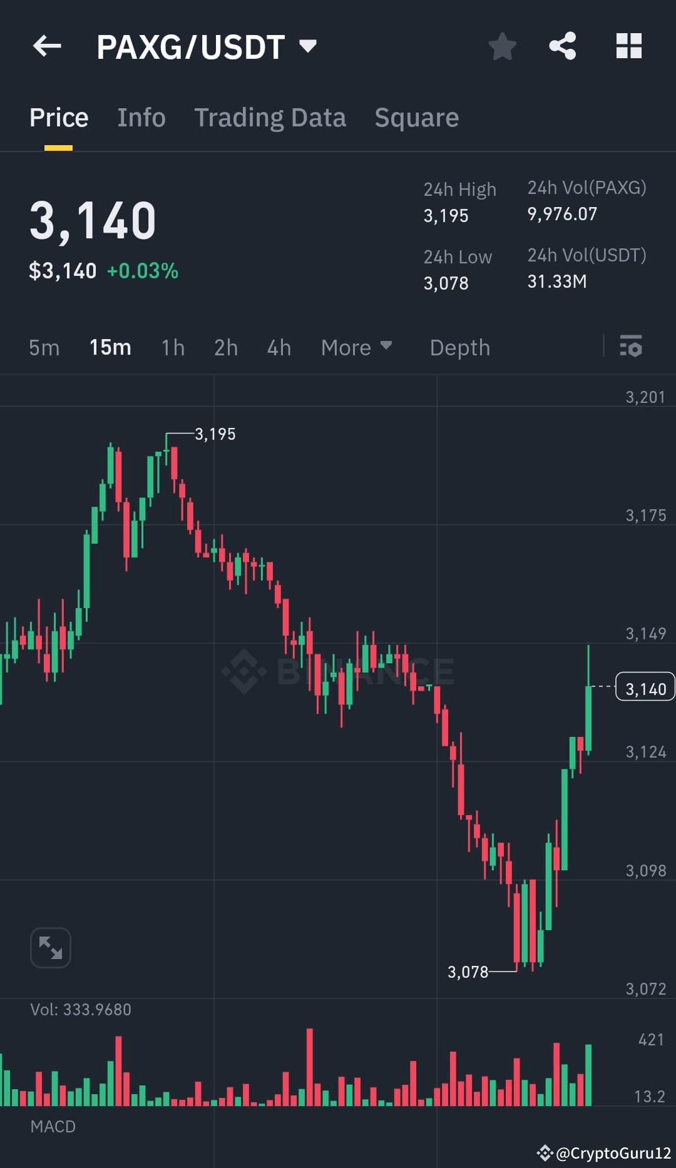This screenshot has height=1168, width=676.
Task: Switch candle interval to 5m
Action: 44,347
